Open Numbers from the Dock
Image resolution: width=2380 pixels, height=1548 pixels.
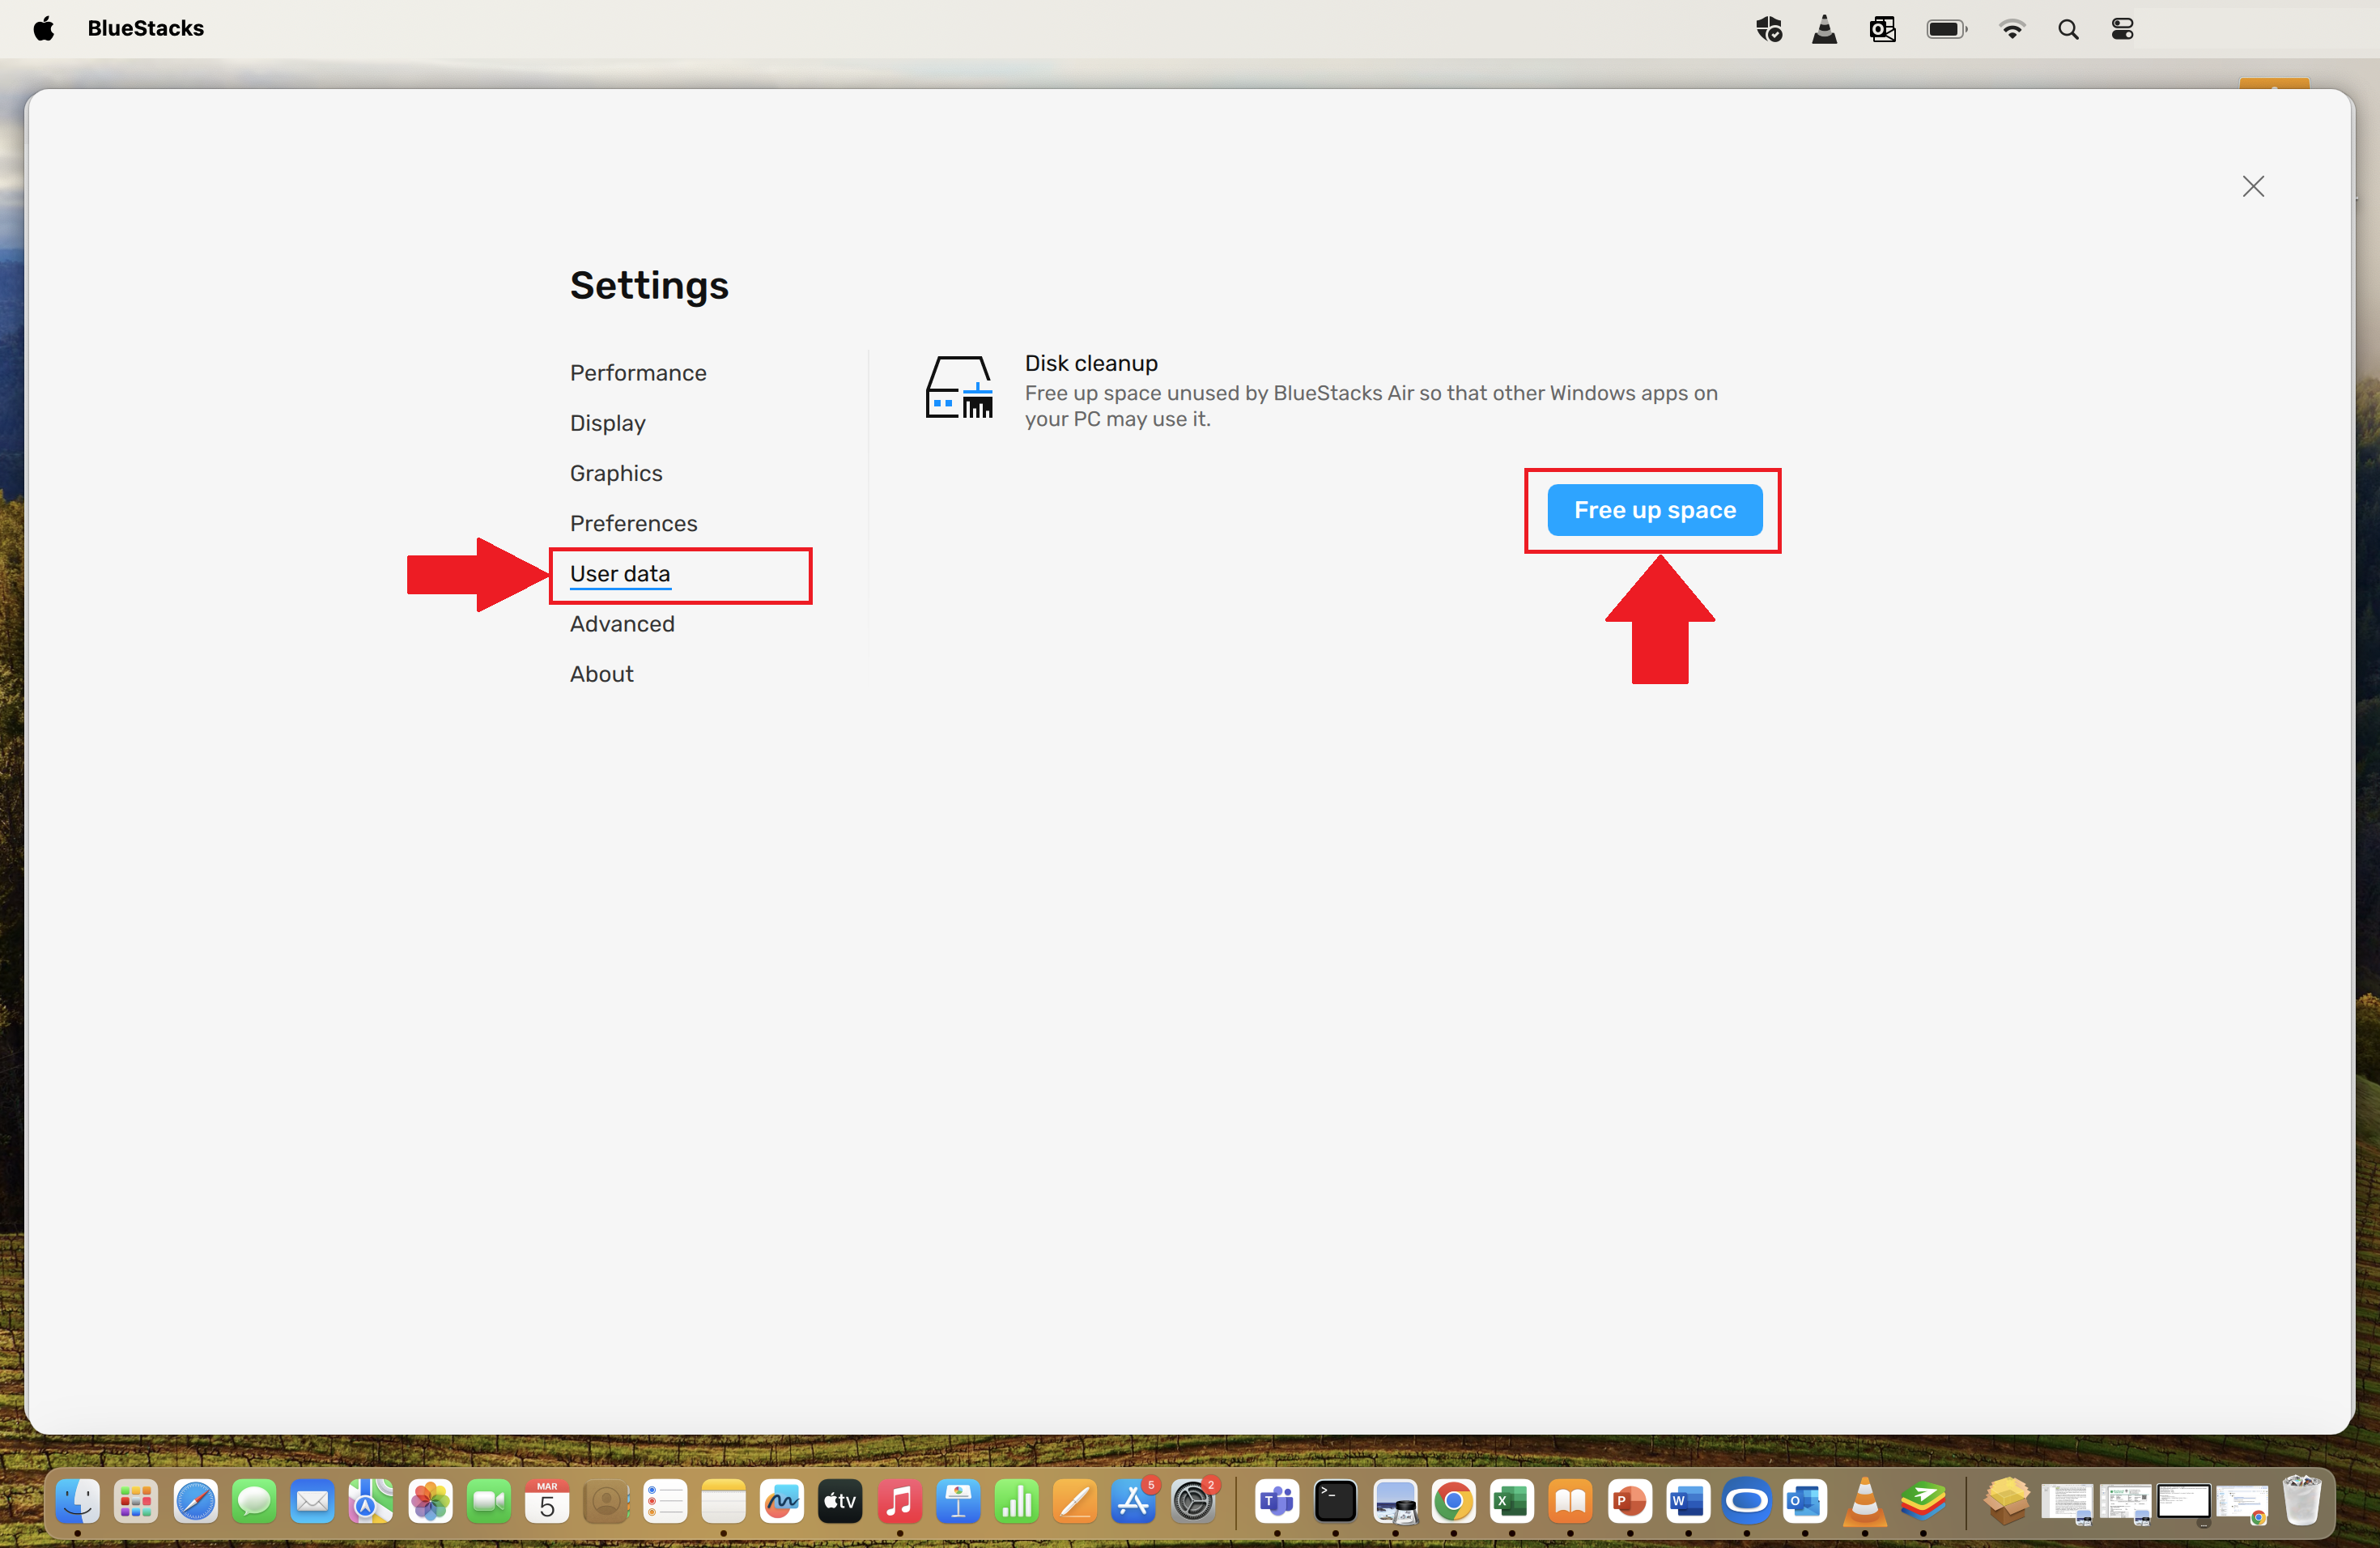[x=1017, y=1501]
